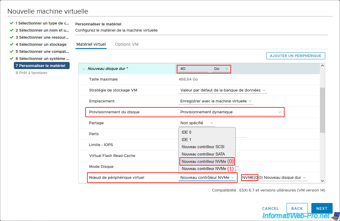Viewport: 340px width, 221px height.
Task: Choose Nouveau contrôleur SATA option
Action: (x=203, y=154)
